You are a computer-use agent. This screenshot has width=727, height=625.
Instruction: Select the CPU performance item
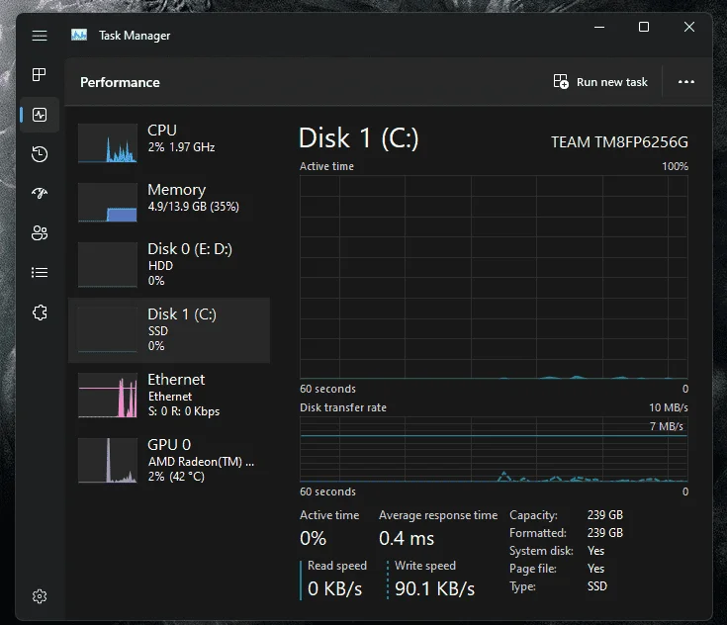169,142
